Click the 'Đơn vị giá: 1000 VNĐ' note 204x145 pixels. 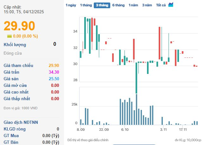(x=20, y=108)
